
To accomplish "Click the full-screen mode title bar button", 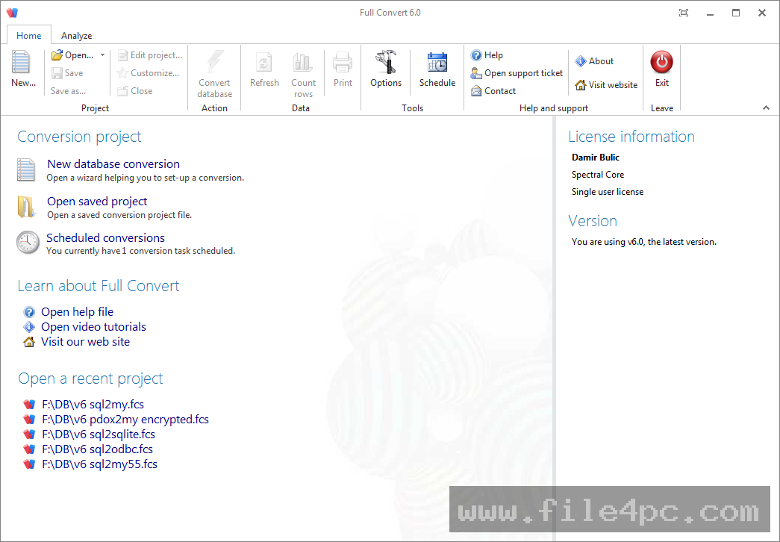I will tap(684, 13).
